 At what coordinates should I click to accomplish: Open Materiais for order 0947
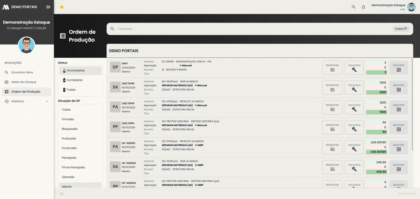click(x=332, y=68)
